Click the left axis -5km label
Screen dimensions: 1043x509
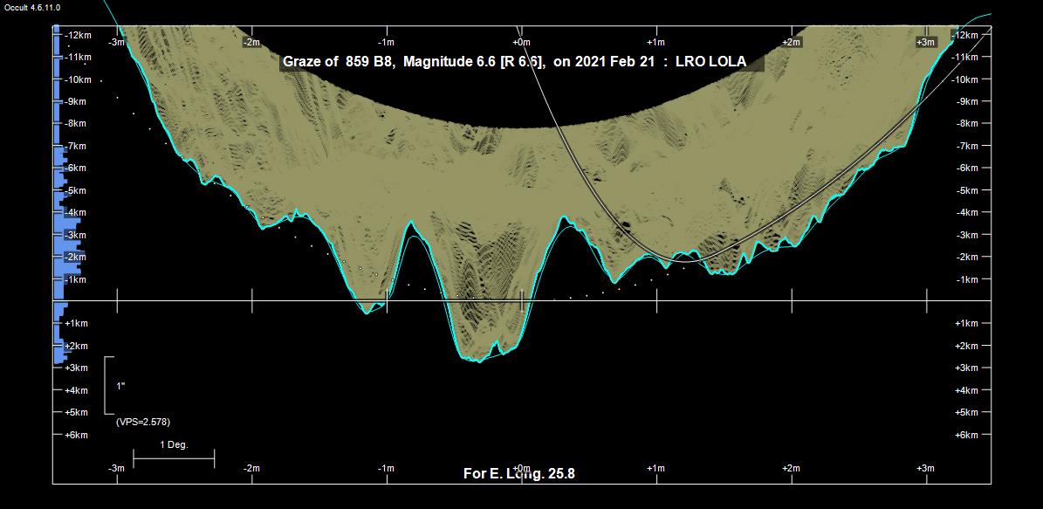click(x=78, y=190)
